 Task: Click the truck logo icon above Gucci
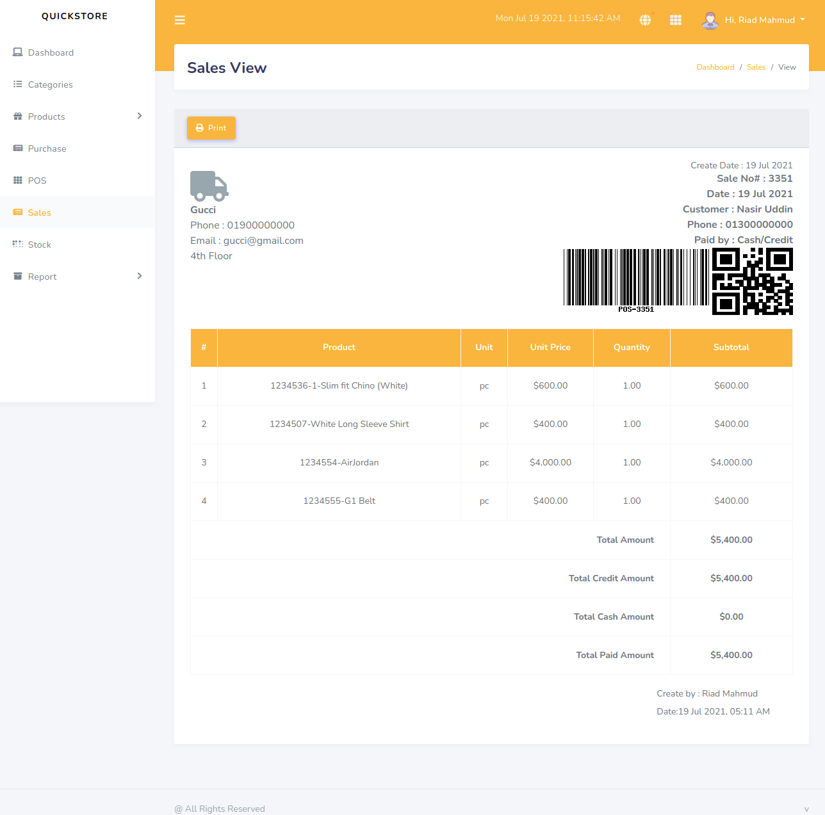coord(209,186)
